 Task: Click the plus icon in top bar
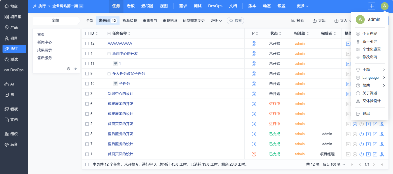click(372, 6)
